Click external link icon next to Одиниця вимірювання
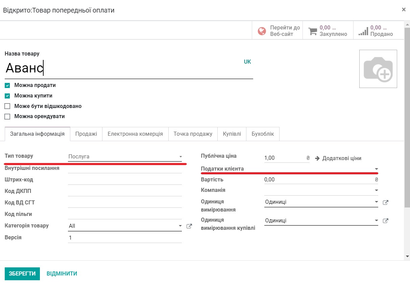 [385, 202]
